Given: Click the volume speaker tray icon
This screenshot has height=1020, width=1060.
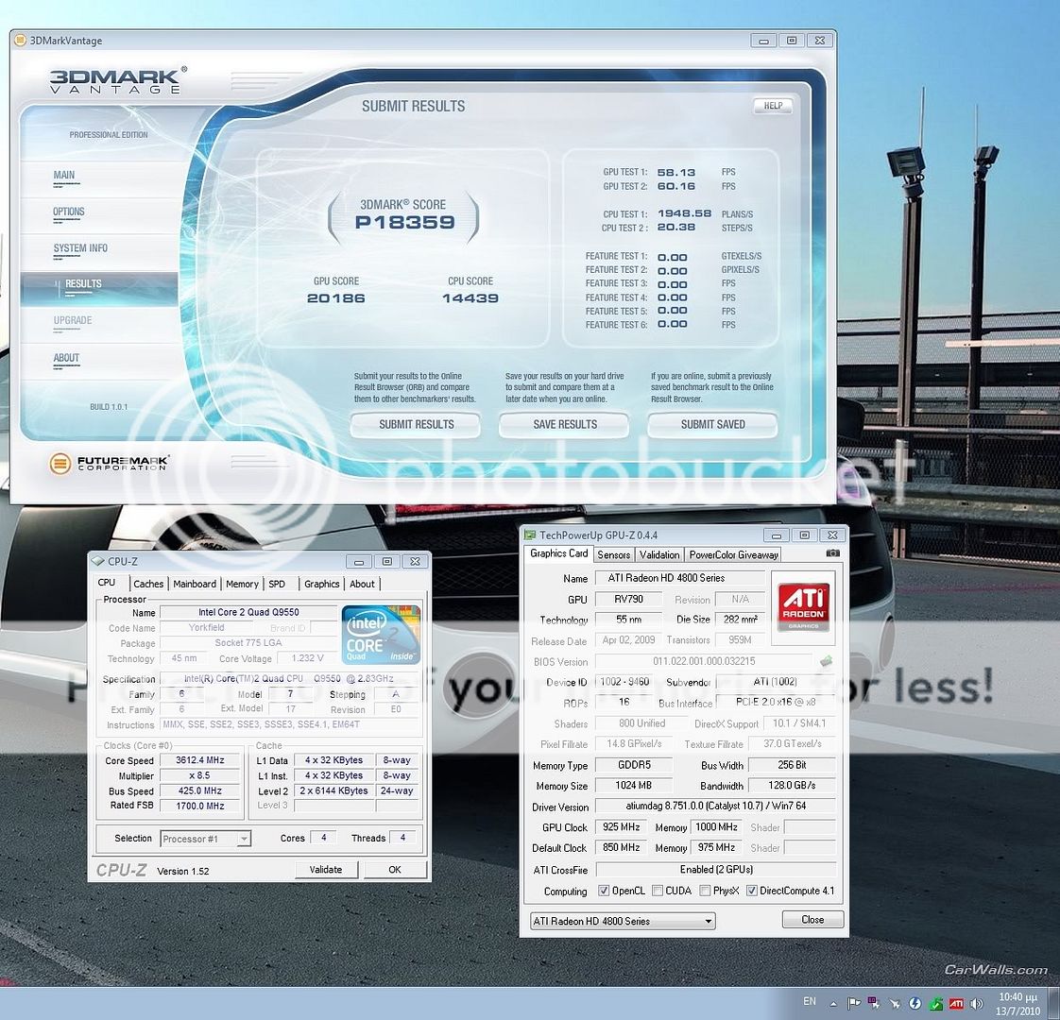Looking at the screenshot, I should tap(977, 1003).
